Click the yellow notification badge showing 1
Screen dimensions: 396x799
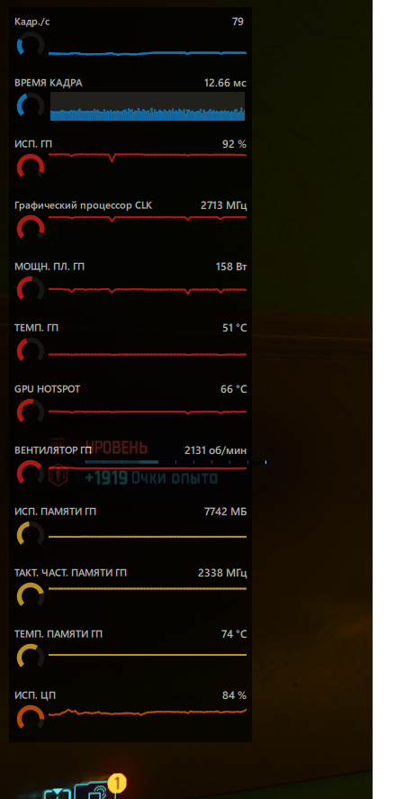118,781
